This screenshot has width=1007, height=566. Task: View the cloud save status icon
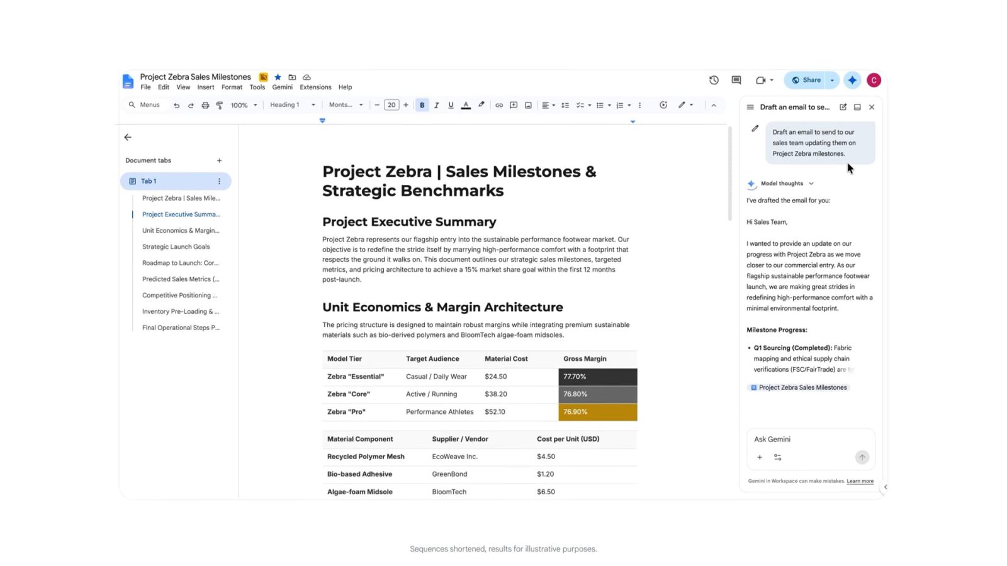tap(307, 77)
